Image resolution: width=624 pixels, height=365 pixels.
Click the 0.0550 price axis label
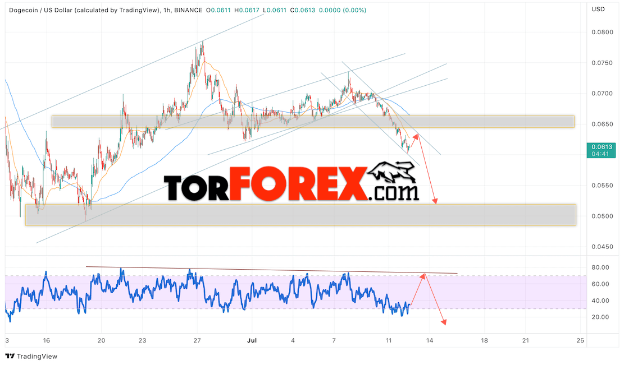(602, 186)
